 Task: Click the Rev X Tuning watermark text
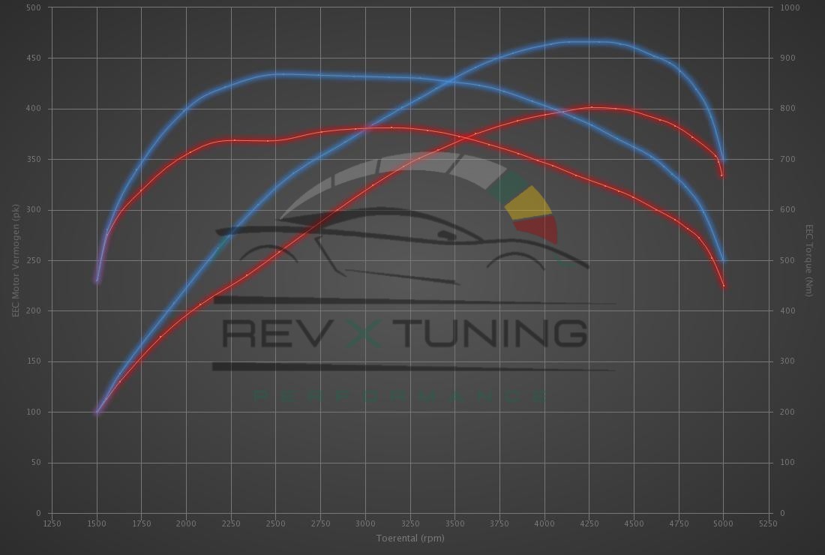[404, 333]
